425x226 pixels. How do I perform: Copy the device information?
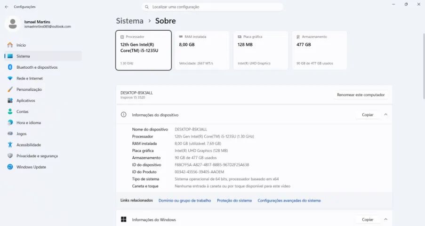point(368,115)
